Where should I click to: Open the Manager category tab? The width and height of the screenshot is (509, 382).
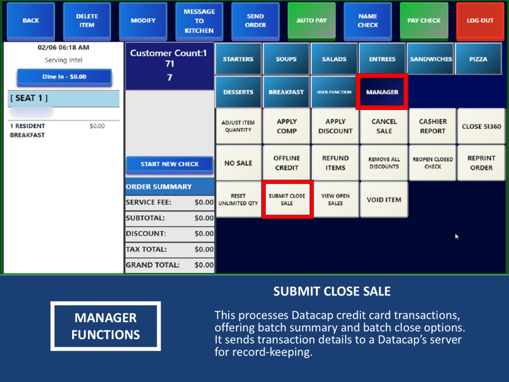pyautogui.click(x=382, y=92)
